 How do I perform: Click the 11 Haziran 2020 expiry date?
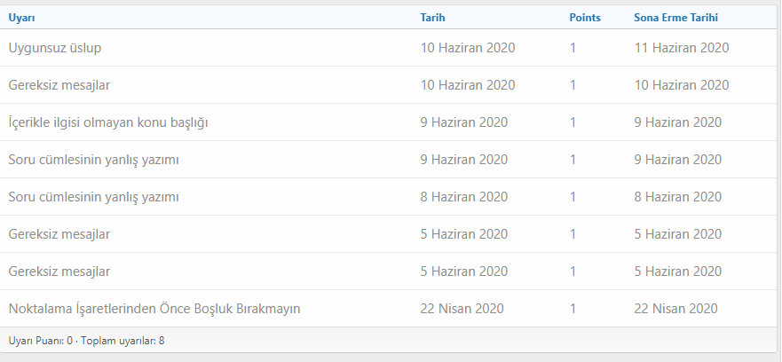pyautogui.click(x=681, y=48)
